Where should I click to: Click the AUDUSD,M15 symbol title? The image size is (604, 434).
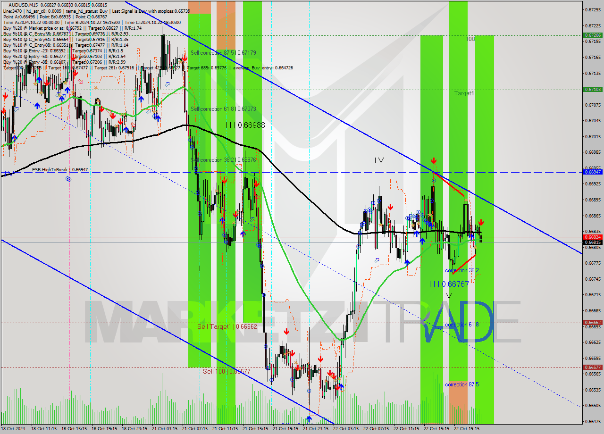click(x=22, y=5)
